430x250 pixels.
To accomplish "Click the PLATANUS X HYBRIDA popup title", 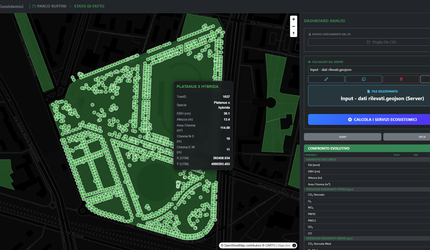I will 198,87.
